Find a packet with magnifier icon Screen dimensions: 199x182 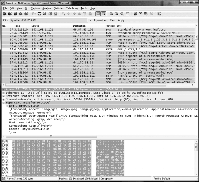63,14
